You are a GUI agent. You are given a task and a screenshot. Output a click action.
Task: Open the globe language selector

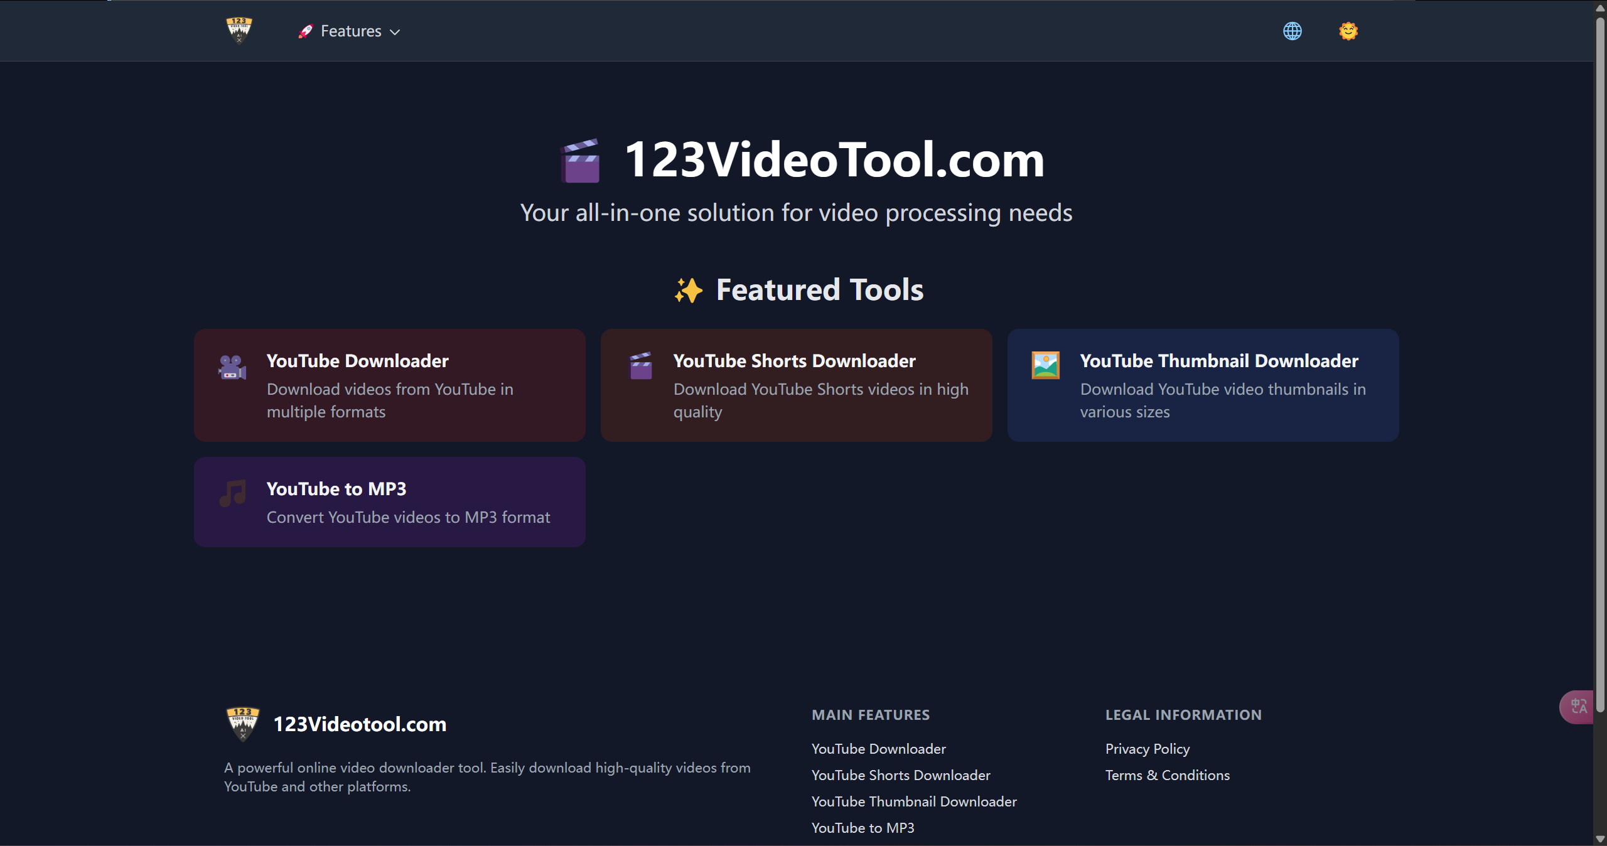pos(1292,31)
